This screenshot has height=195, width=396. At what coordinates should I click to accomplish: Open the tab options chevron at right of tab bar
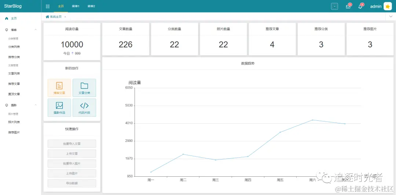coord(390,17)
